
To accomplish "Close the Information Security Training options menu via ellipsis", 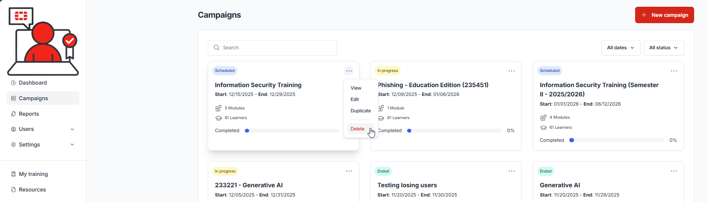I will [x=349, y=71].
